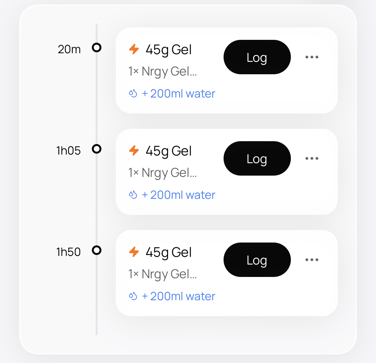Select the timeline dot at 20m

(x=97, y=47)
